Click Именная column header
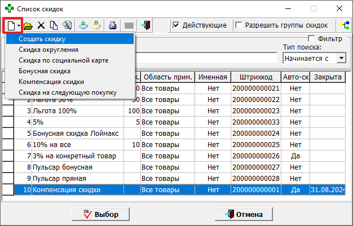 pyautogui.click(x=213, y=77)
